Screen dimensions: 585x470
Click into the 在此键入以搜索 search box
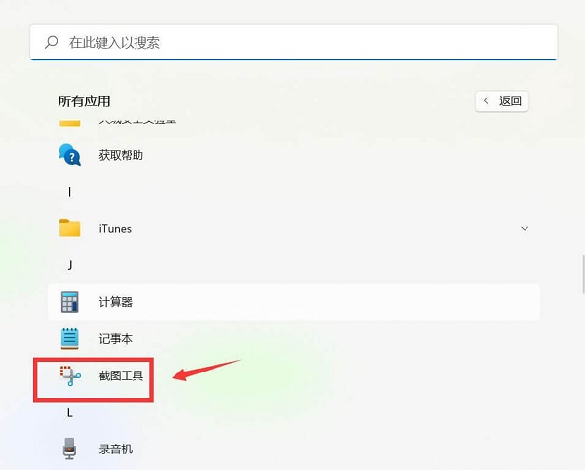292,43
